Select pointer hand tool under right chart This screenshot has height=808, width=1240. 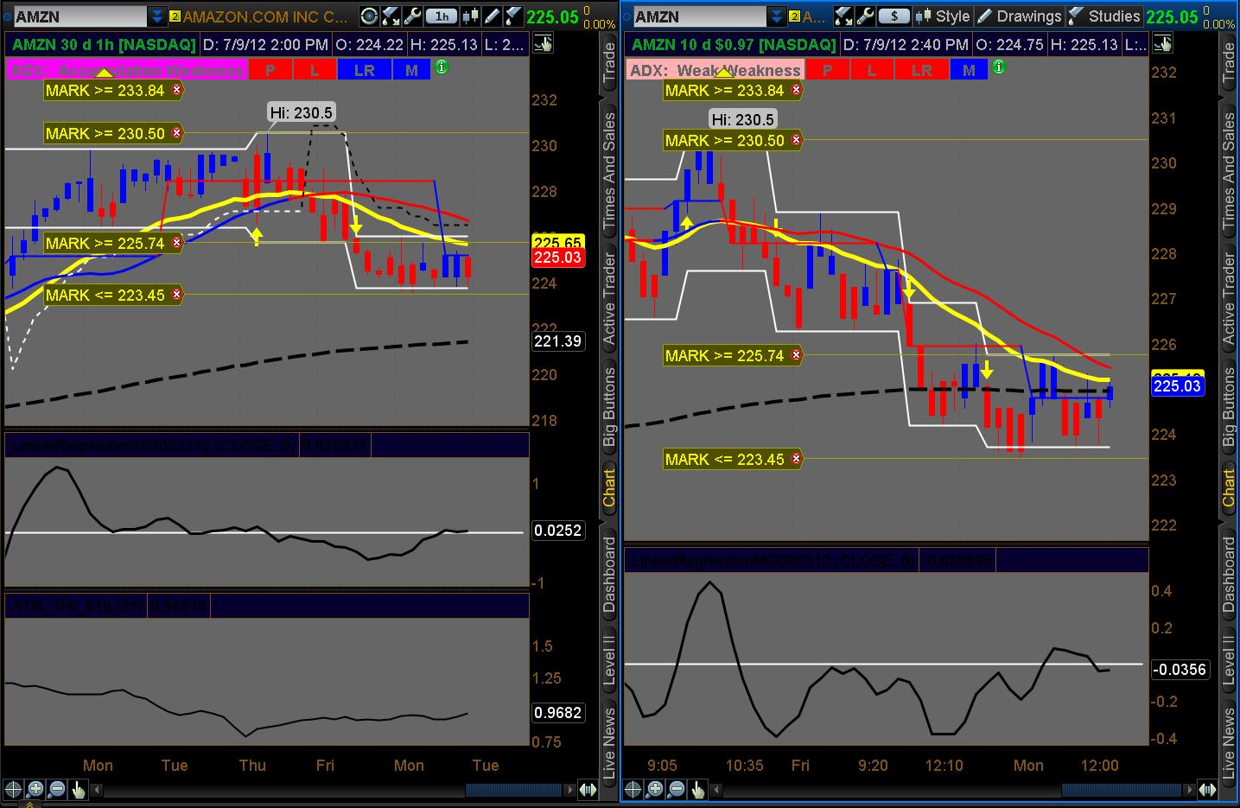pyautogui.click(x=698, y=789)
